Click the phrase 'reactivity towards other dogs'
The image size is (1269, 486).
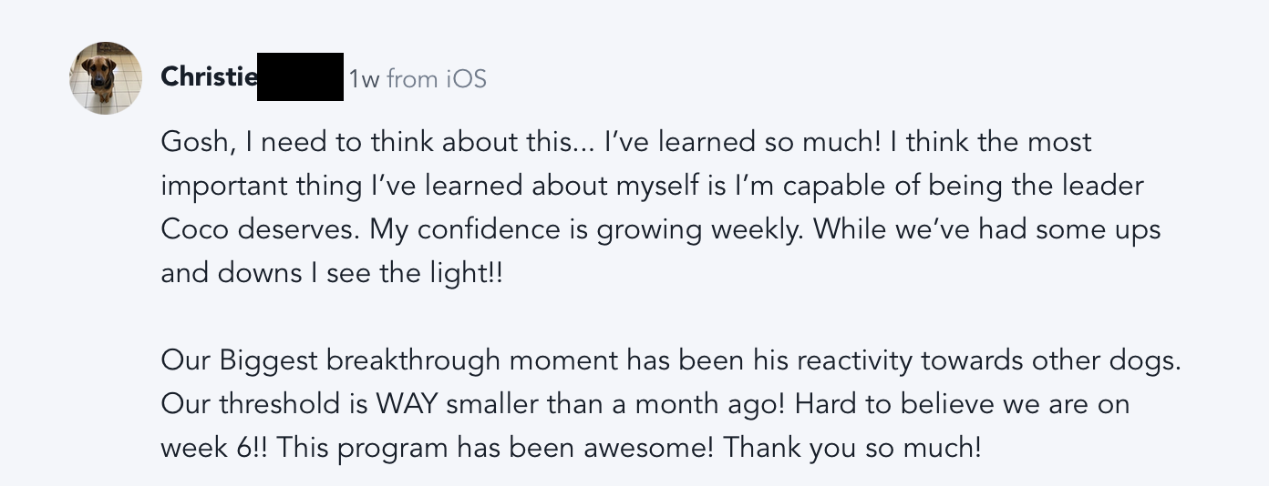[986, 360]
